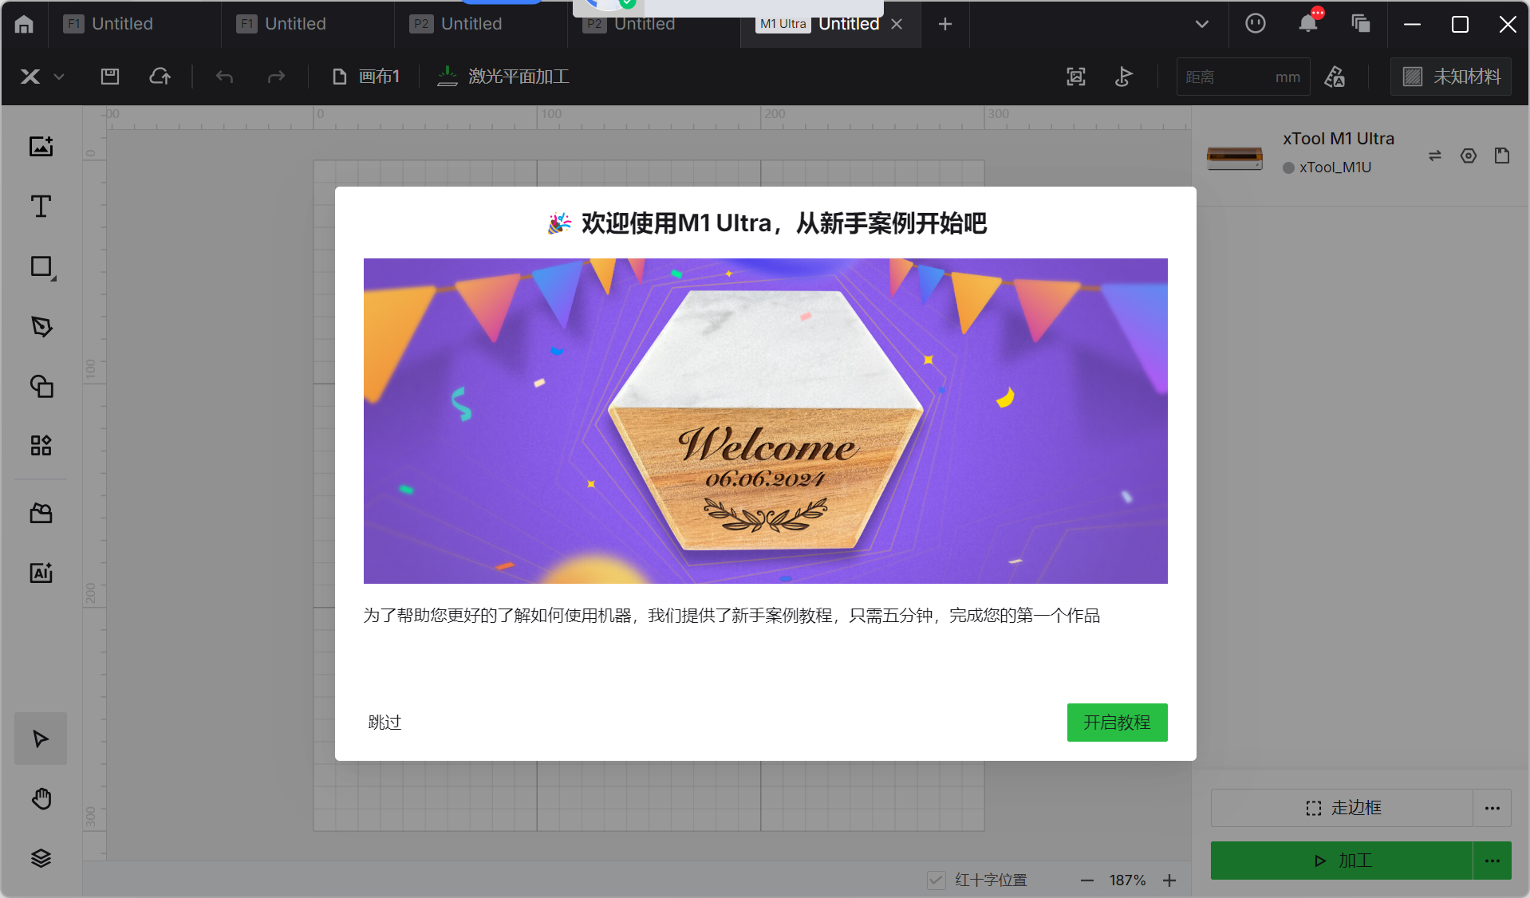Screen dimensions: 1530x898
Task: Open notifications bell icon
Action: pyautogui.click(x=1307, y=24)
